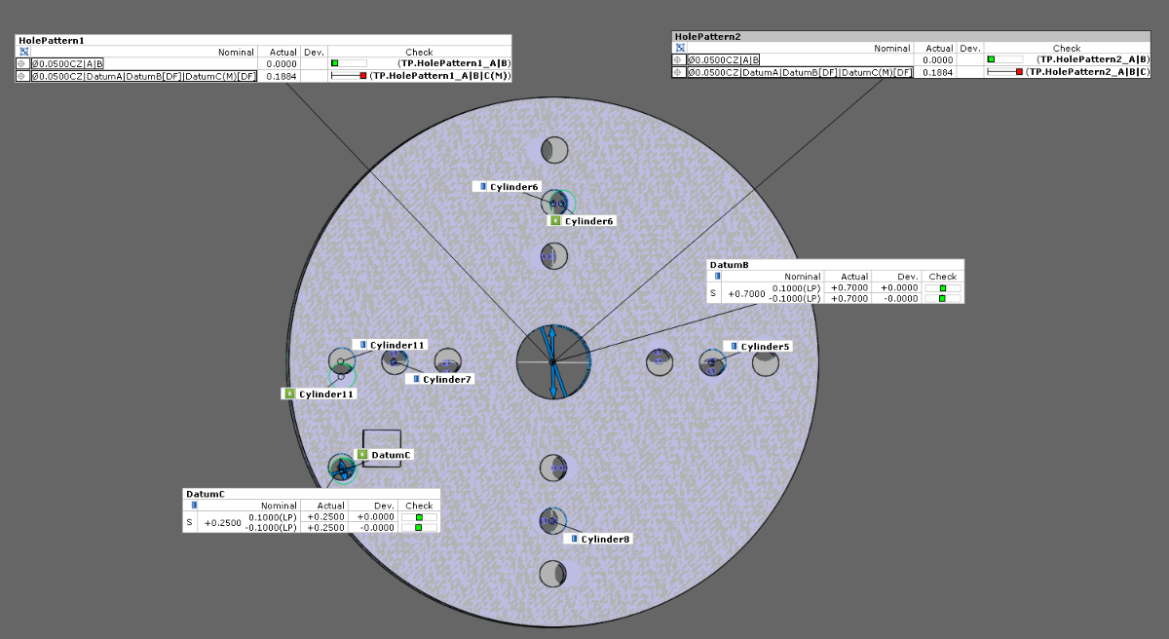Click the TP.HolePattern2_A|B|C check name

coord(1088,72)
